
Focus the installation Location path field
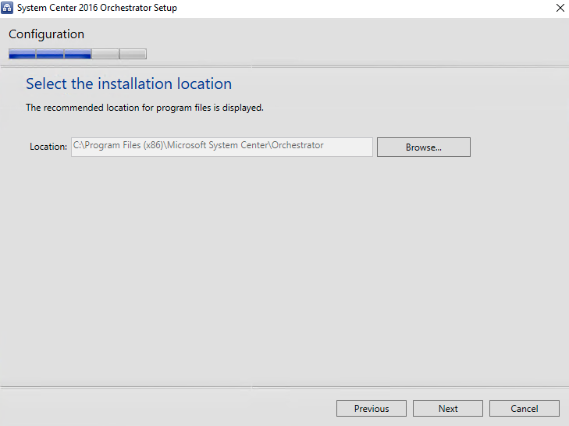tap(222, 147)
